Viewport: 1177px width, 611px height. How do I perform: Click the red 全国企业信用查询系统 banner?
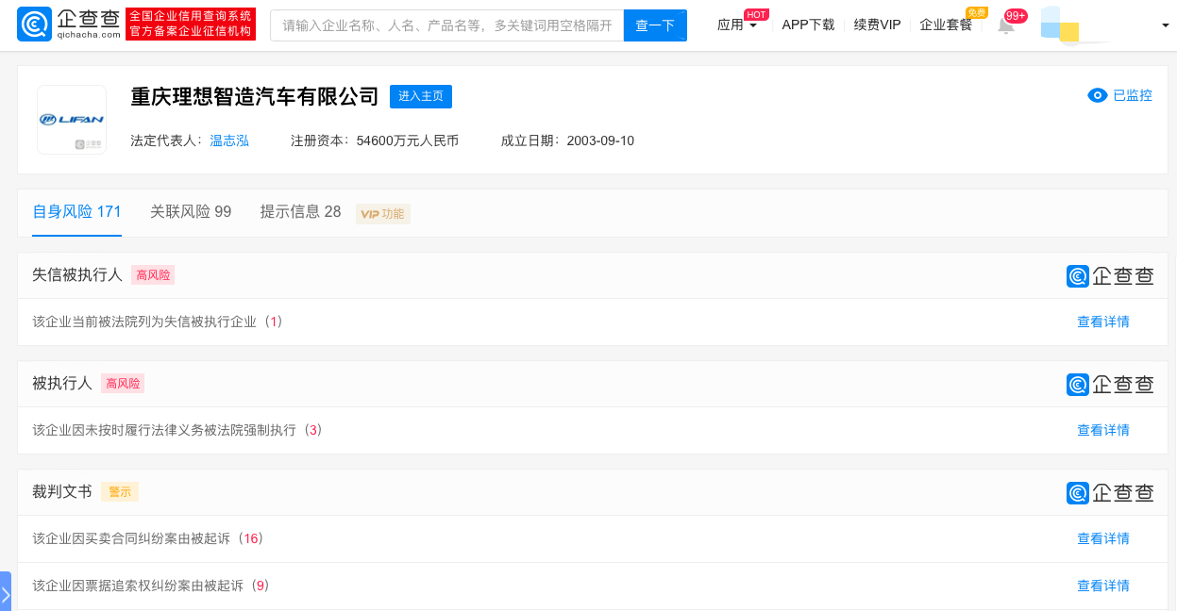click(191, 25)
